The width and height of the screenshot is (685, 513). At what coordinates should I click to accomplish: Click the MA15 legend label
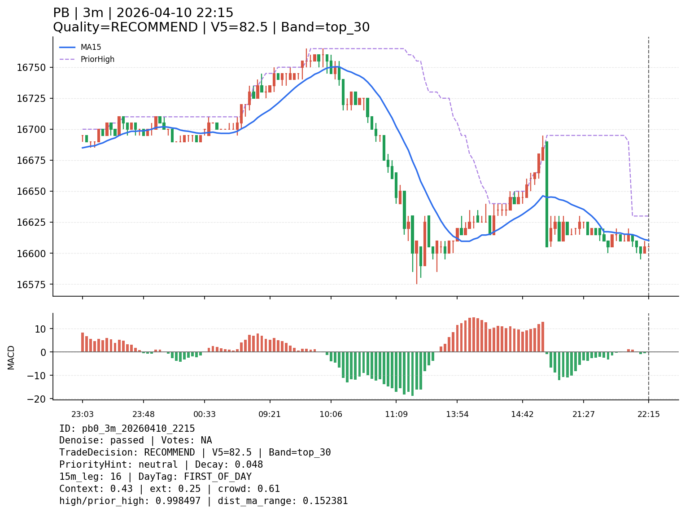point(91,47)
